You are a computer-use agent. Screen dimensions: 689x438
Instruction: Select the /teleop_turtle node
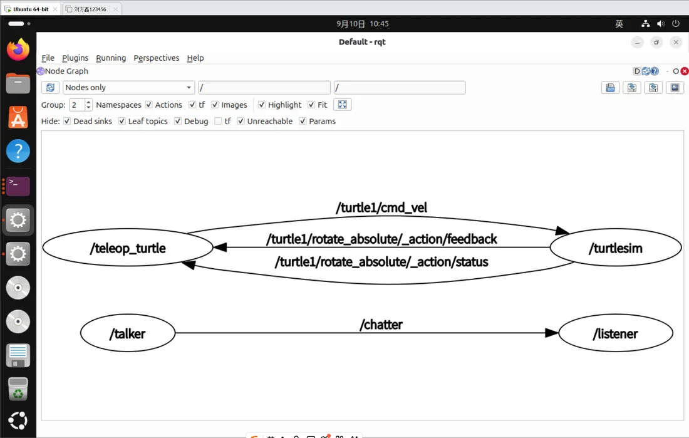click(x=128, y=248)
